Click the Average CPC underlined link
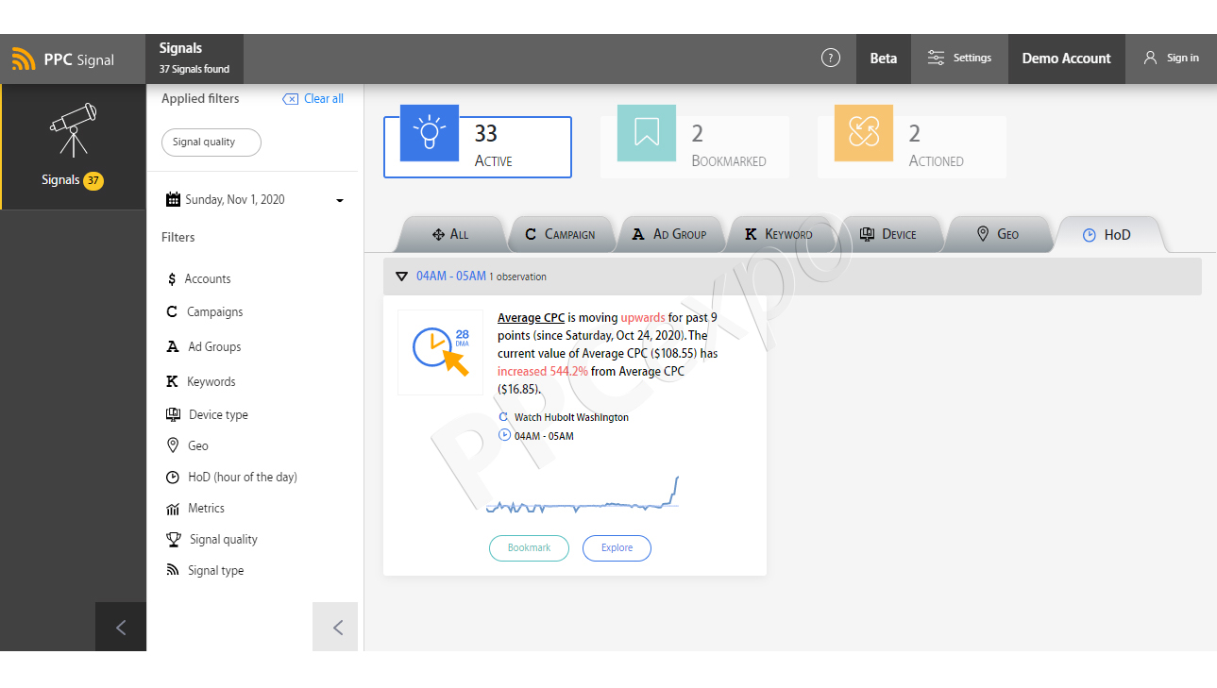This screenshot has height=688, width=1217. [x=531, y=318]
